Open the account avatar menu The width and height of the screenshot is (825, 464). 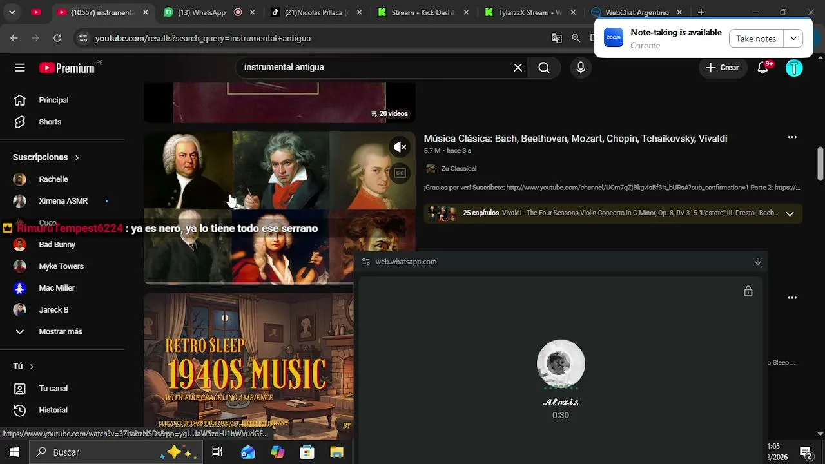[x=794, y=68]
